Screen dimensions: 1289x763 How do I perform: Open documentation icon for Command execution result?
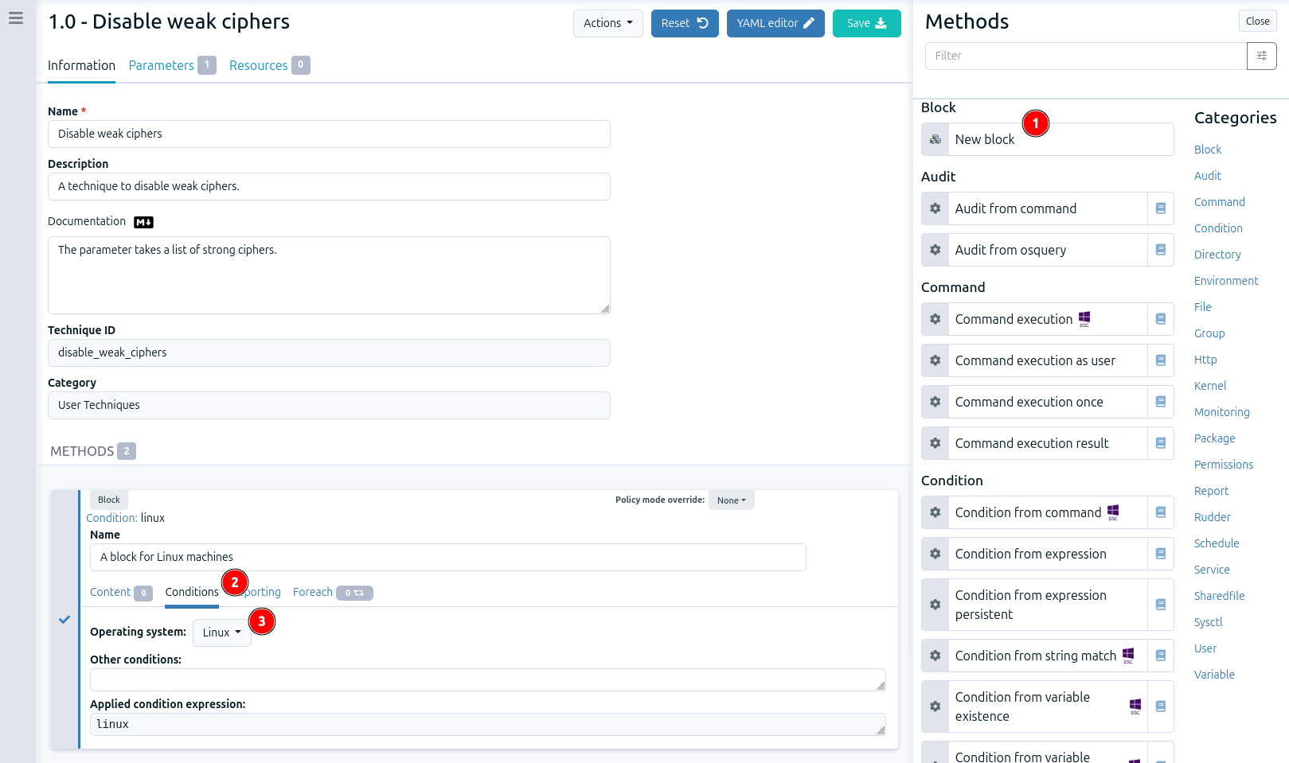pyautogui.click(x=1160, y=443)
